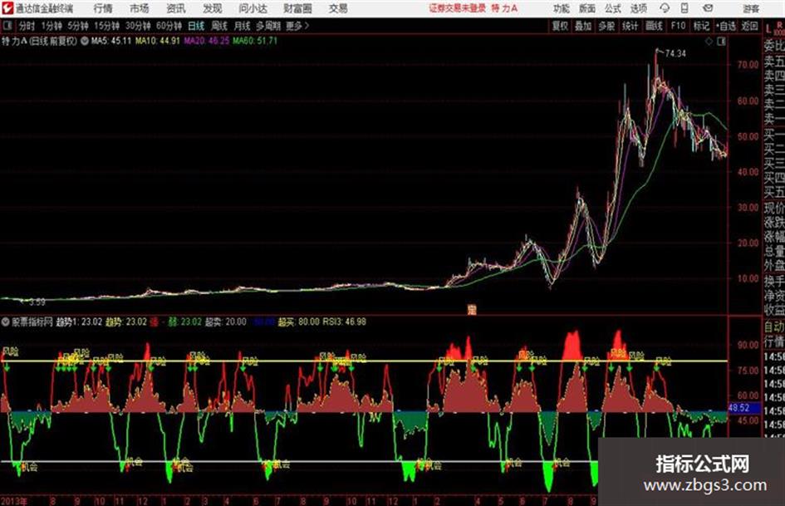Switch to 周线 weekly period tab
The height and width of the screenshot is (506, 785).
click(219, 26)
